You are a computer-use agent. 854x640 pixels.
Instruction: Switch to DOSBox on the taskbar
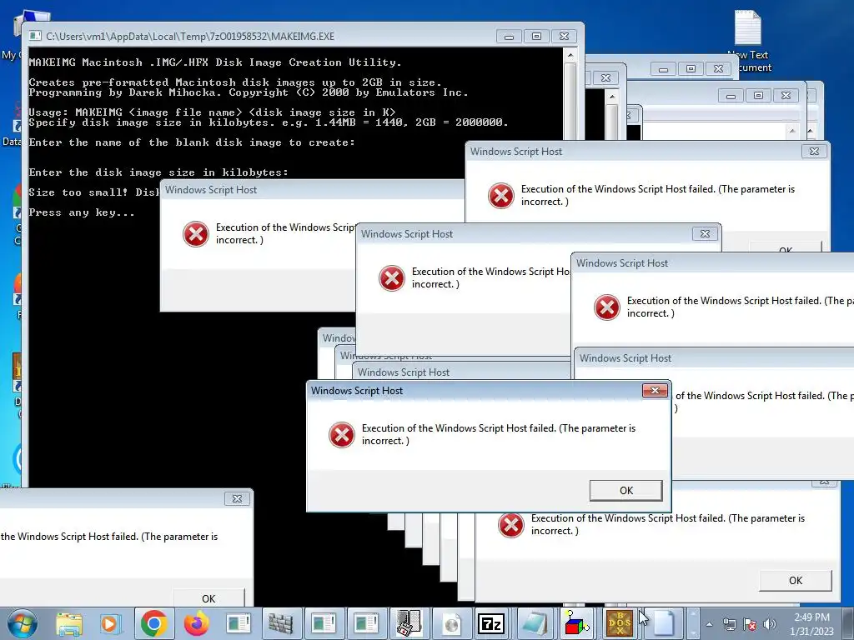point(620,623)
